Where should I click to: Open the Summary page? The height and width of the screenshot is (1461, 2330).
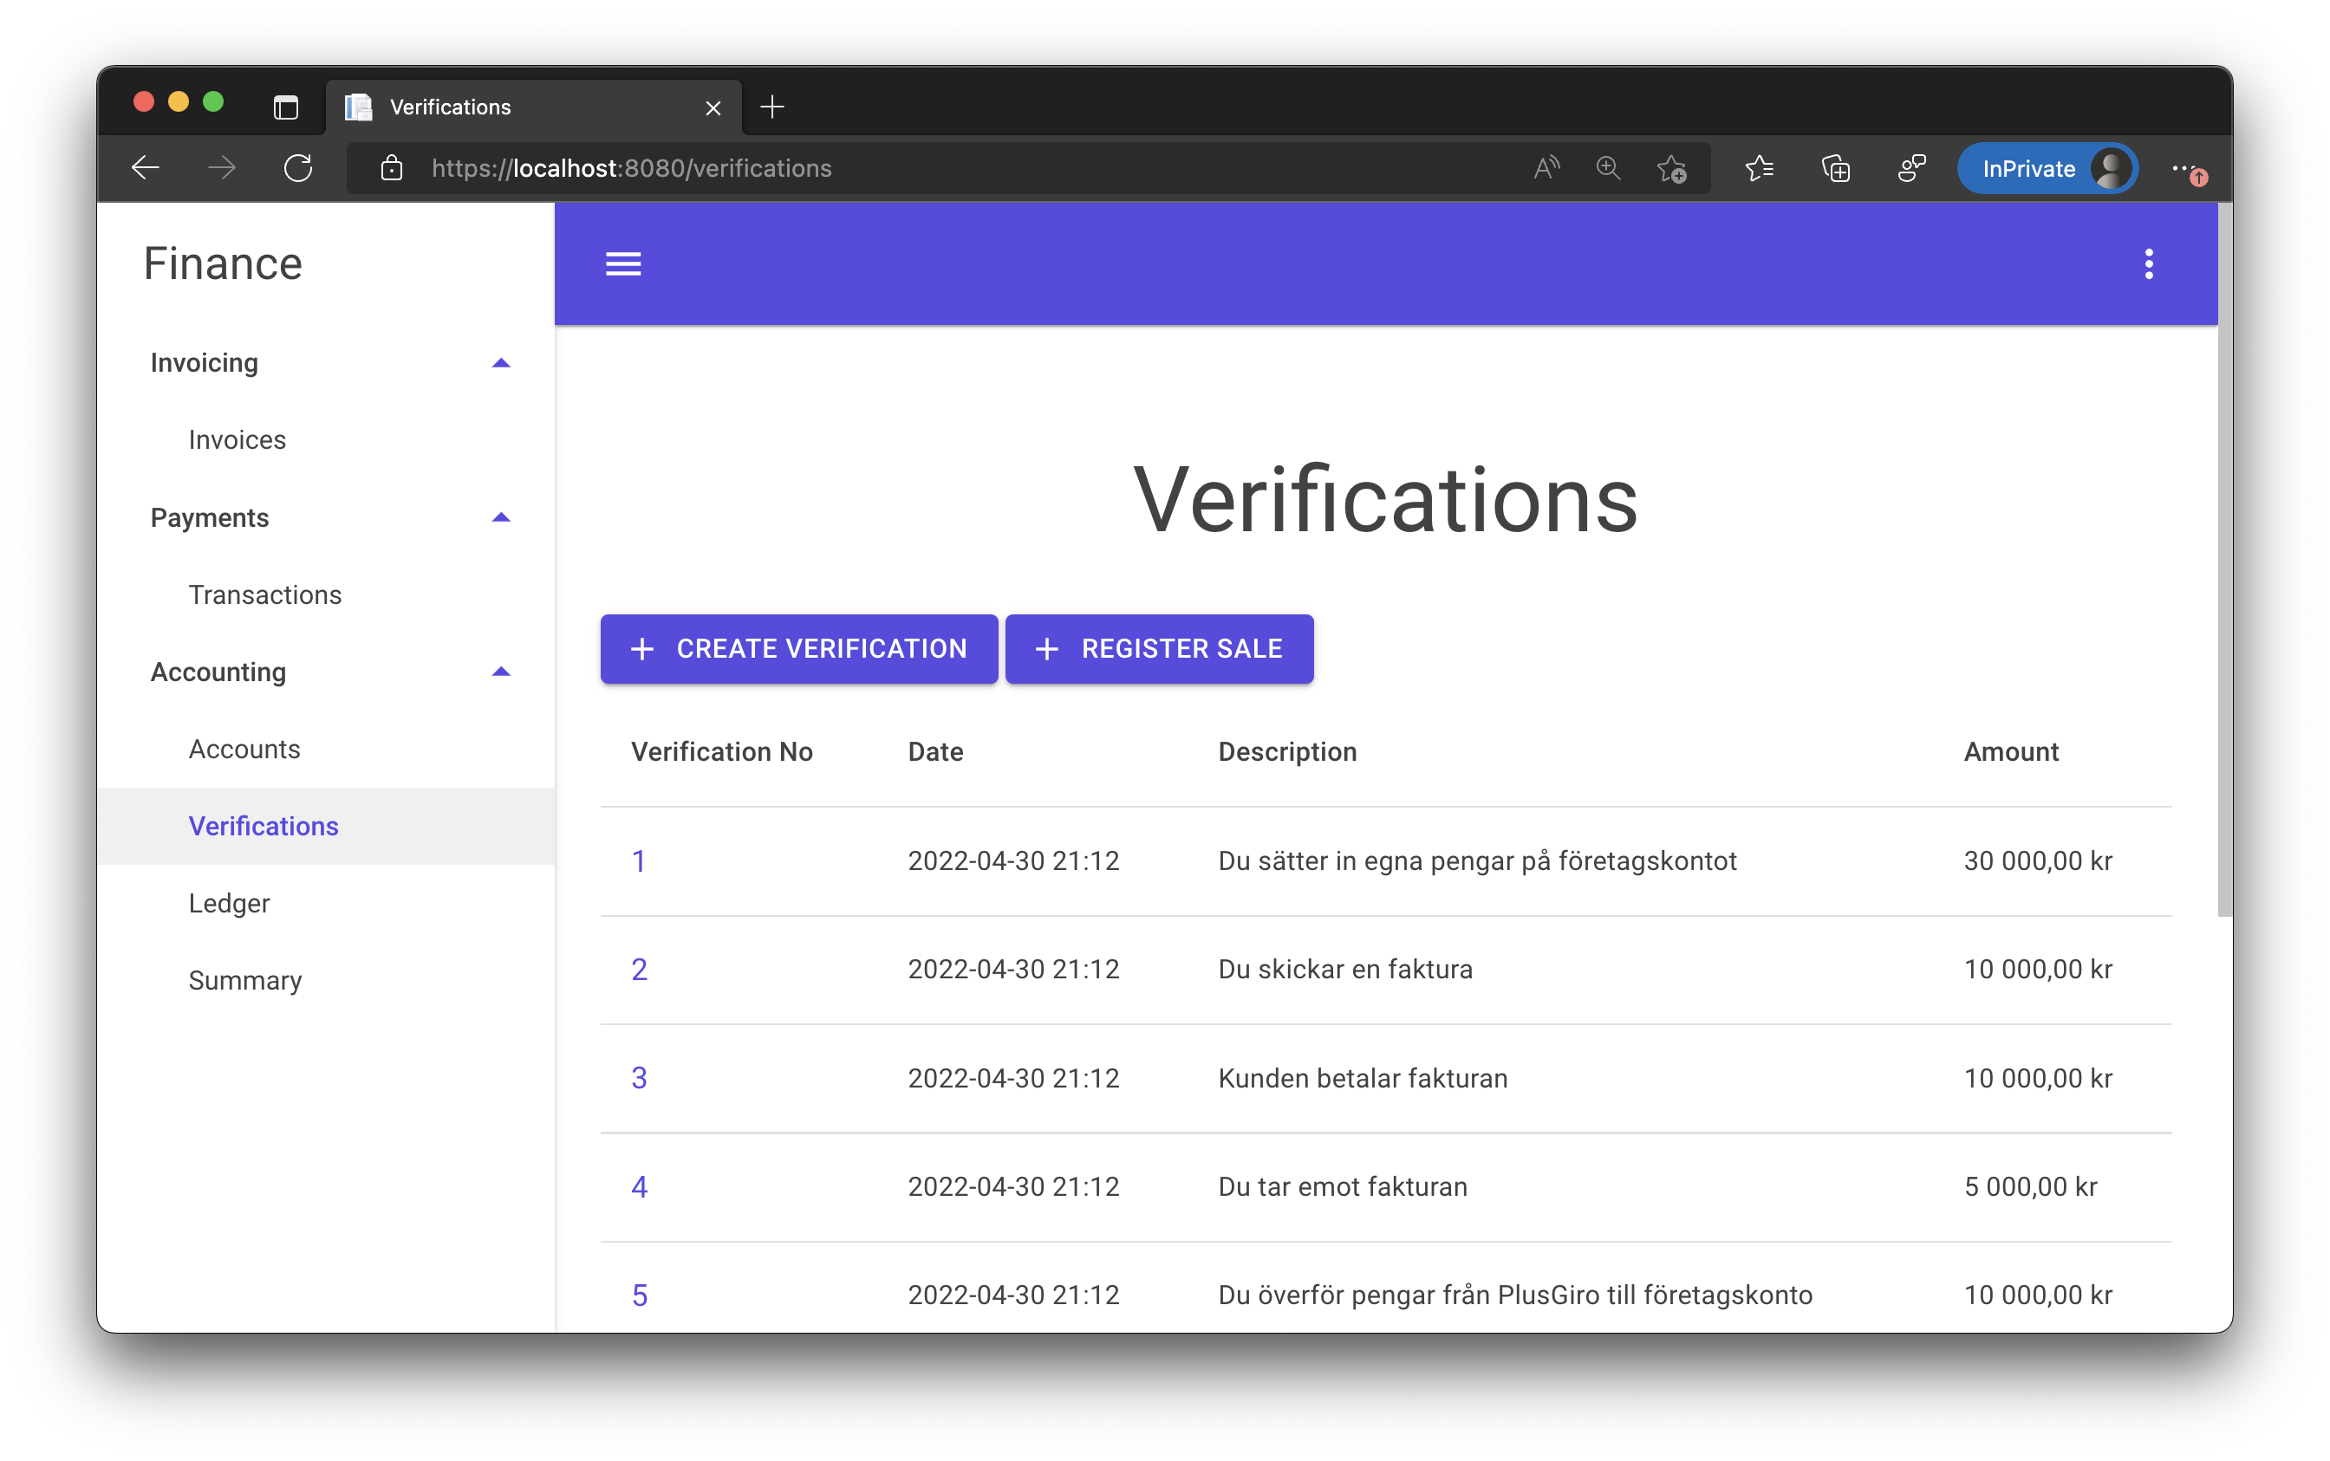point(248,978)
